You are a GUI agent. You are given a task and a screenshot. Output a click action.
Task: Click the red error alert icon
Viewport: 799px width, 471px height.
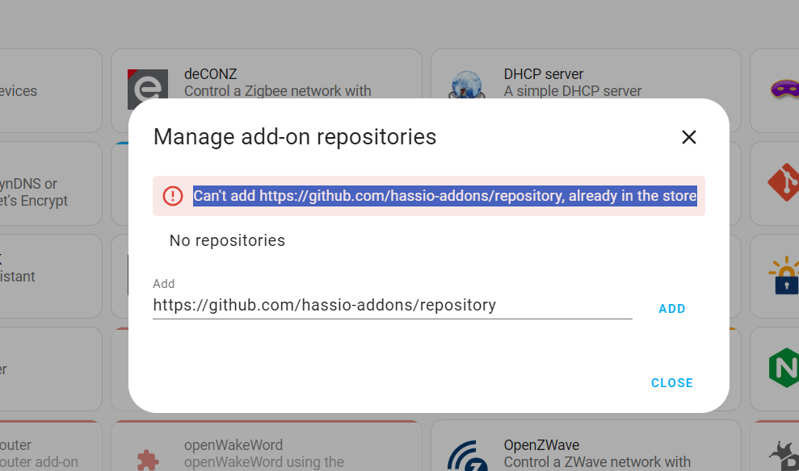coord(172,195)
